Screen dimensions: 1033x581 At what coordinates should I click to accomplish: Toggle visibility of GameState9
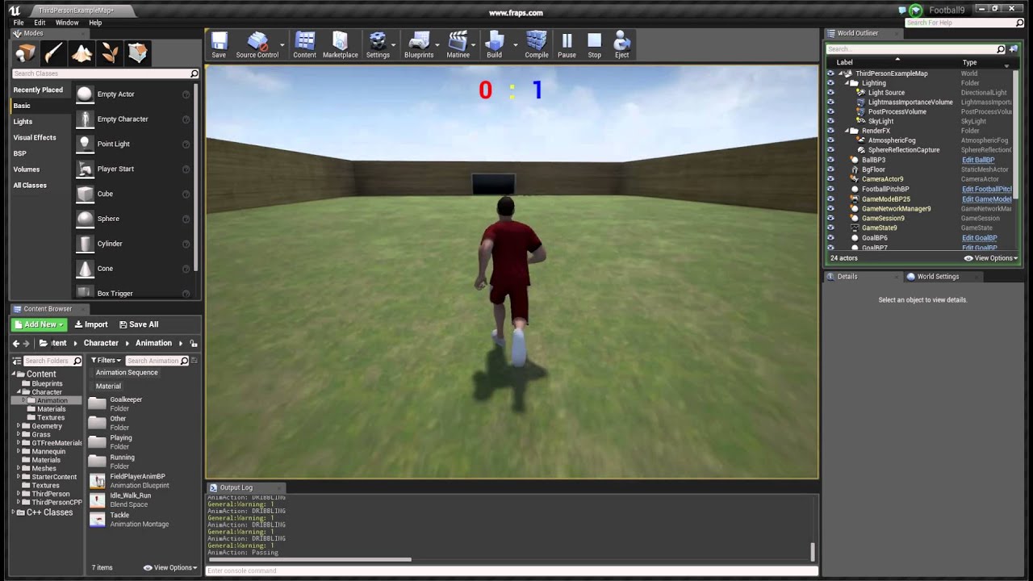point(830,228)
